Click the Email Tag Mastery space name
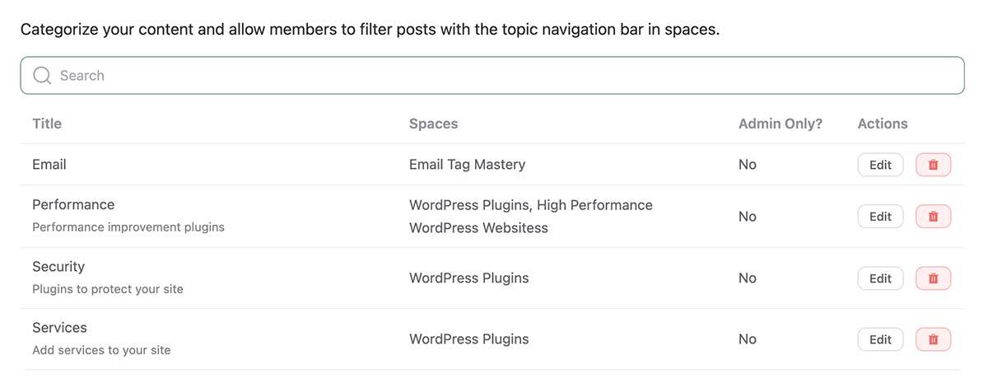Viewport: 988px width, 383px height. tap(467, 165)
